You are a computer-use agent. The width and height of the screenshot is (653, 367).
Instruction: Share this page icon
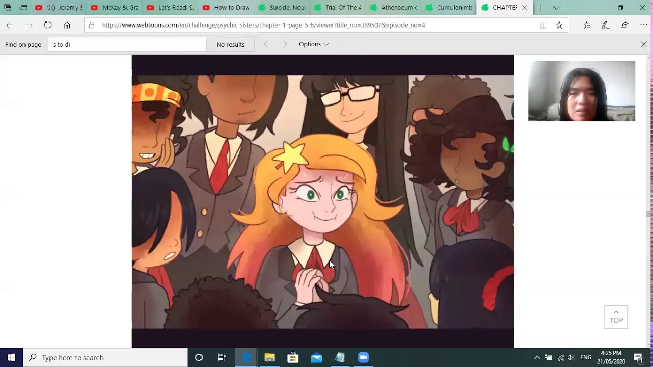624,25
